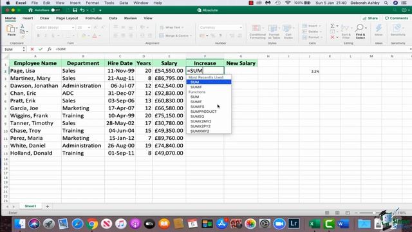Cancel formula entry with the red X
The image size is (412, 232).
click(32, 49)
